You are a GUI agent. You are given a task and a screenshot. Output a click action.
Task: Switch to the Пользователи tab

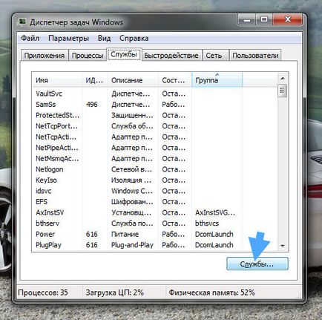255,56
